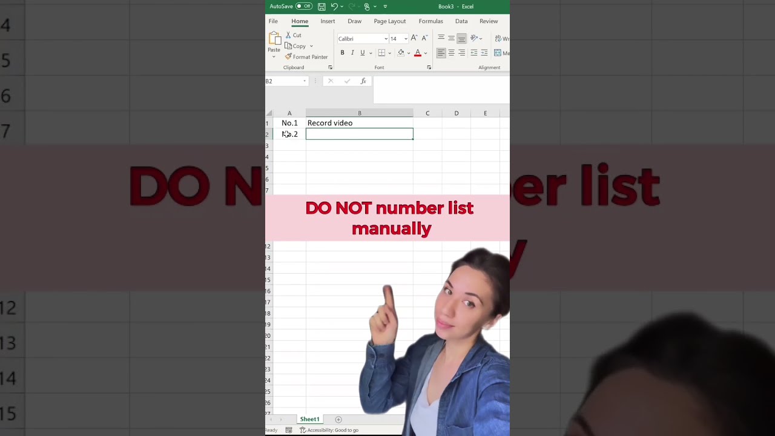Click the Decrease Indent icon
The image size is (775, 436).
(473, 53)
